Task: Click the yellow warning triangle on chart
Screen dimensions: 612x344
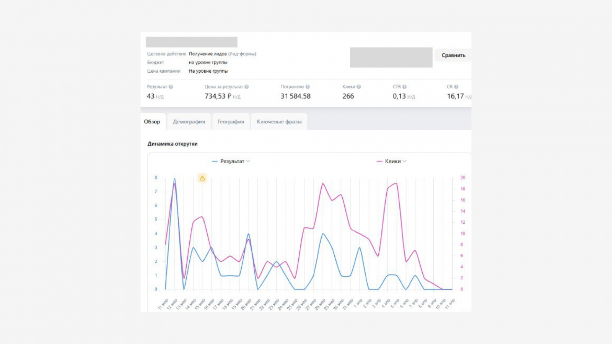Action: [202, 178]
